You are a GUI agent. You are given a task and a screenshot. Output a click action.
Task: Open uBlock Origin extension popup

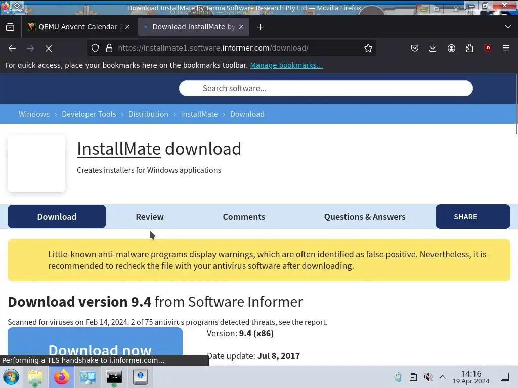point(488,48)
